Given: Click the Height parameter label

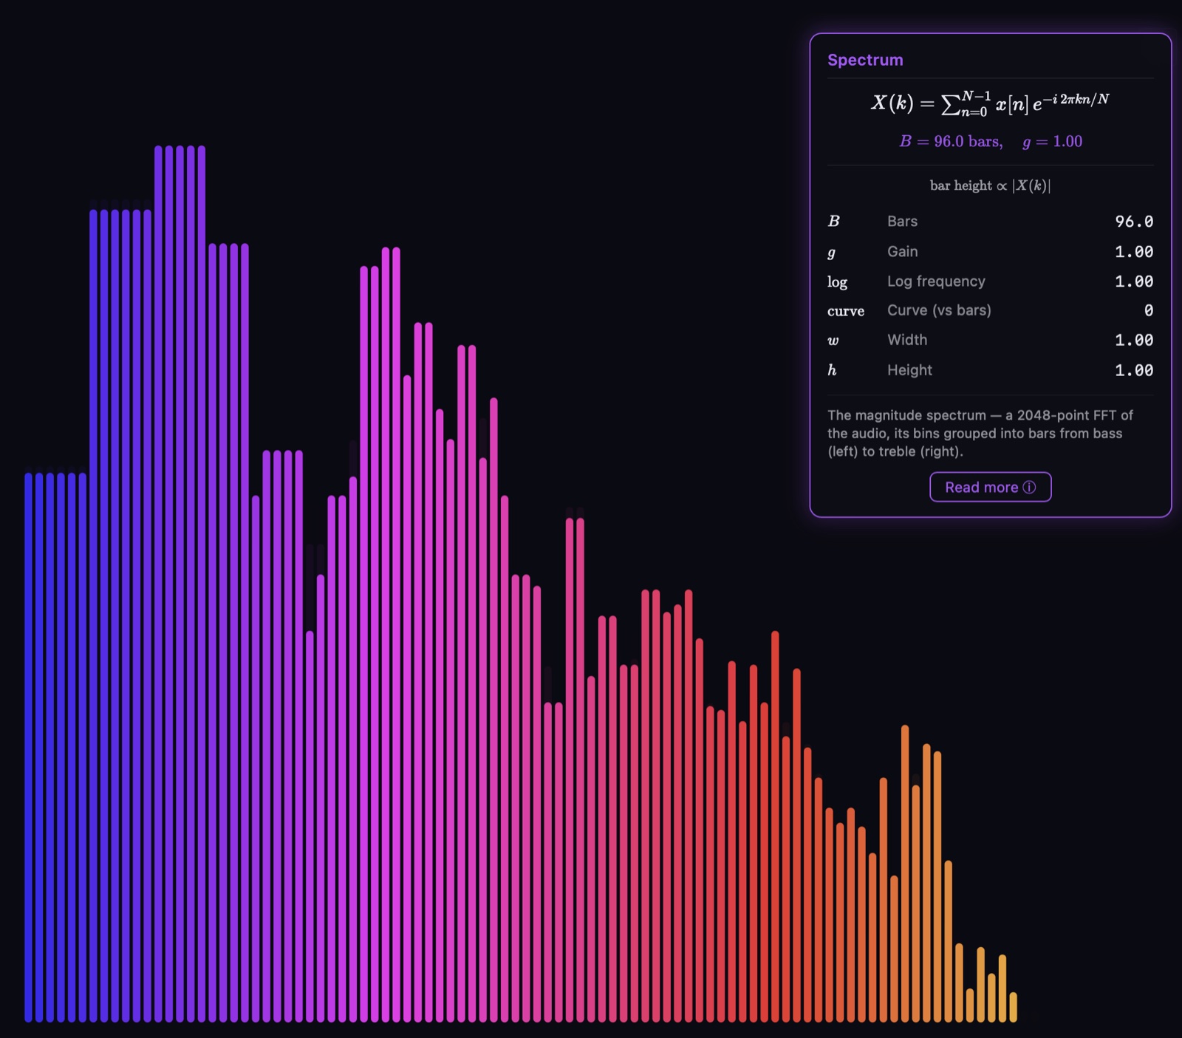Looking at the screenshot, I should 909,370.
